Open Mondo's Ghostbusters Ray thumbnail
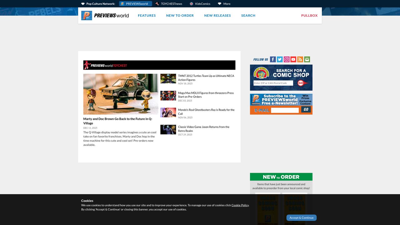 tap(168, 112)
